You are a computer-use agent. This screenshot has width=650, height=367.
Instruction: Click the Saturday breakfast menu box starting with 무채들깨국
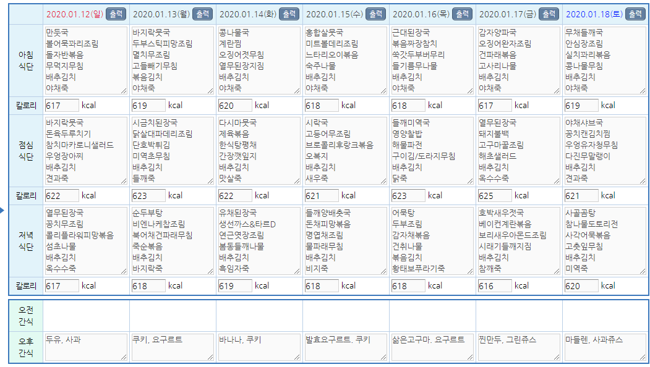pos(605,61)
